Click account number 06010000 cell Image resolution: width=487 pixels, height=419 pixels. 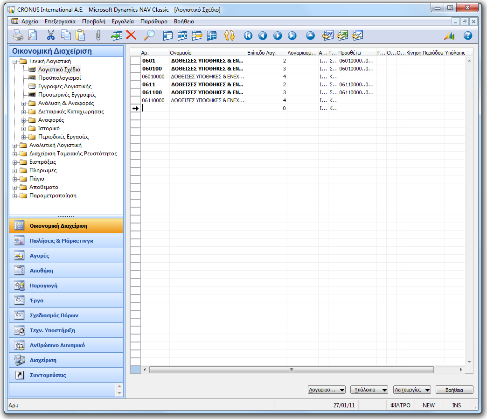pyautogui.click(x=155, y=77)
